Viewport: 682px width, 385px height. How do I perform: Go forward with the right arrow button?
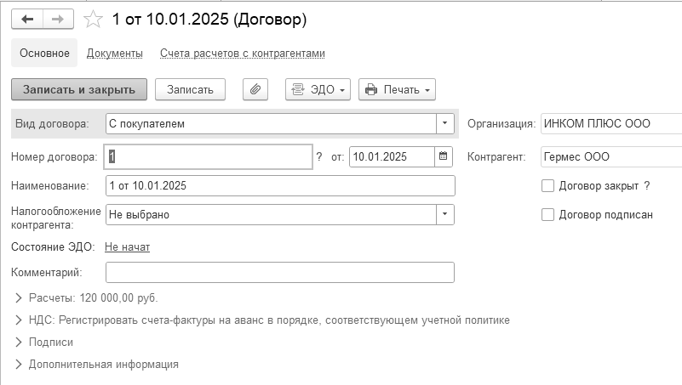(58, 19)
